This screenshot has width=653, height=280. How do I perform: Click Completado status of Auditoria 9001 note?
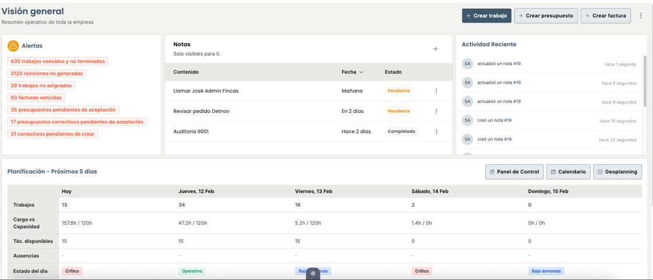(401, 132)
